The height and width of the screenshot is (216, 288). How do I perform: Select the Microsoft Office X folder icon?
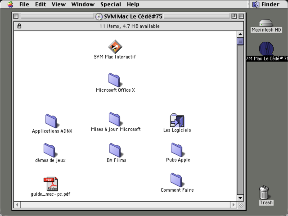coord(114,80)
